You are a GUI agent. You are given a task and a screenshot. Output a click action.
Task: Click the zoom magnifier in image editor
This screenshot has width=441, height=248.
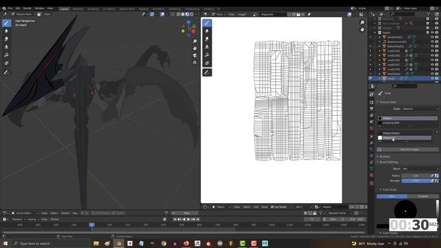[x=362, y=23]
